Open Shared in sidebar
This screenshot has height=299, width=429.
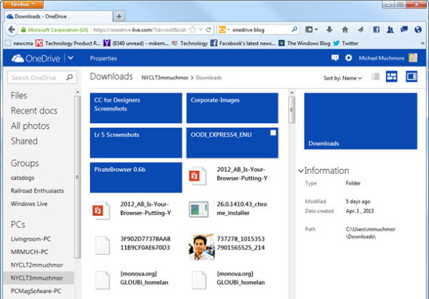tap(24, 141)
